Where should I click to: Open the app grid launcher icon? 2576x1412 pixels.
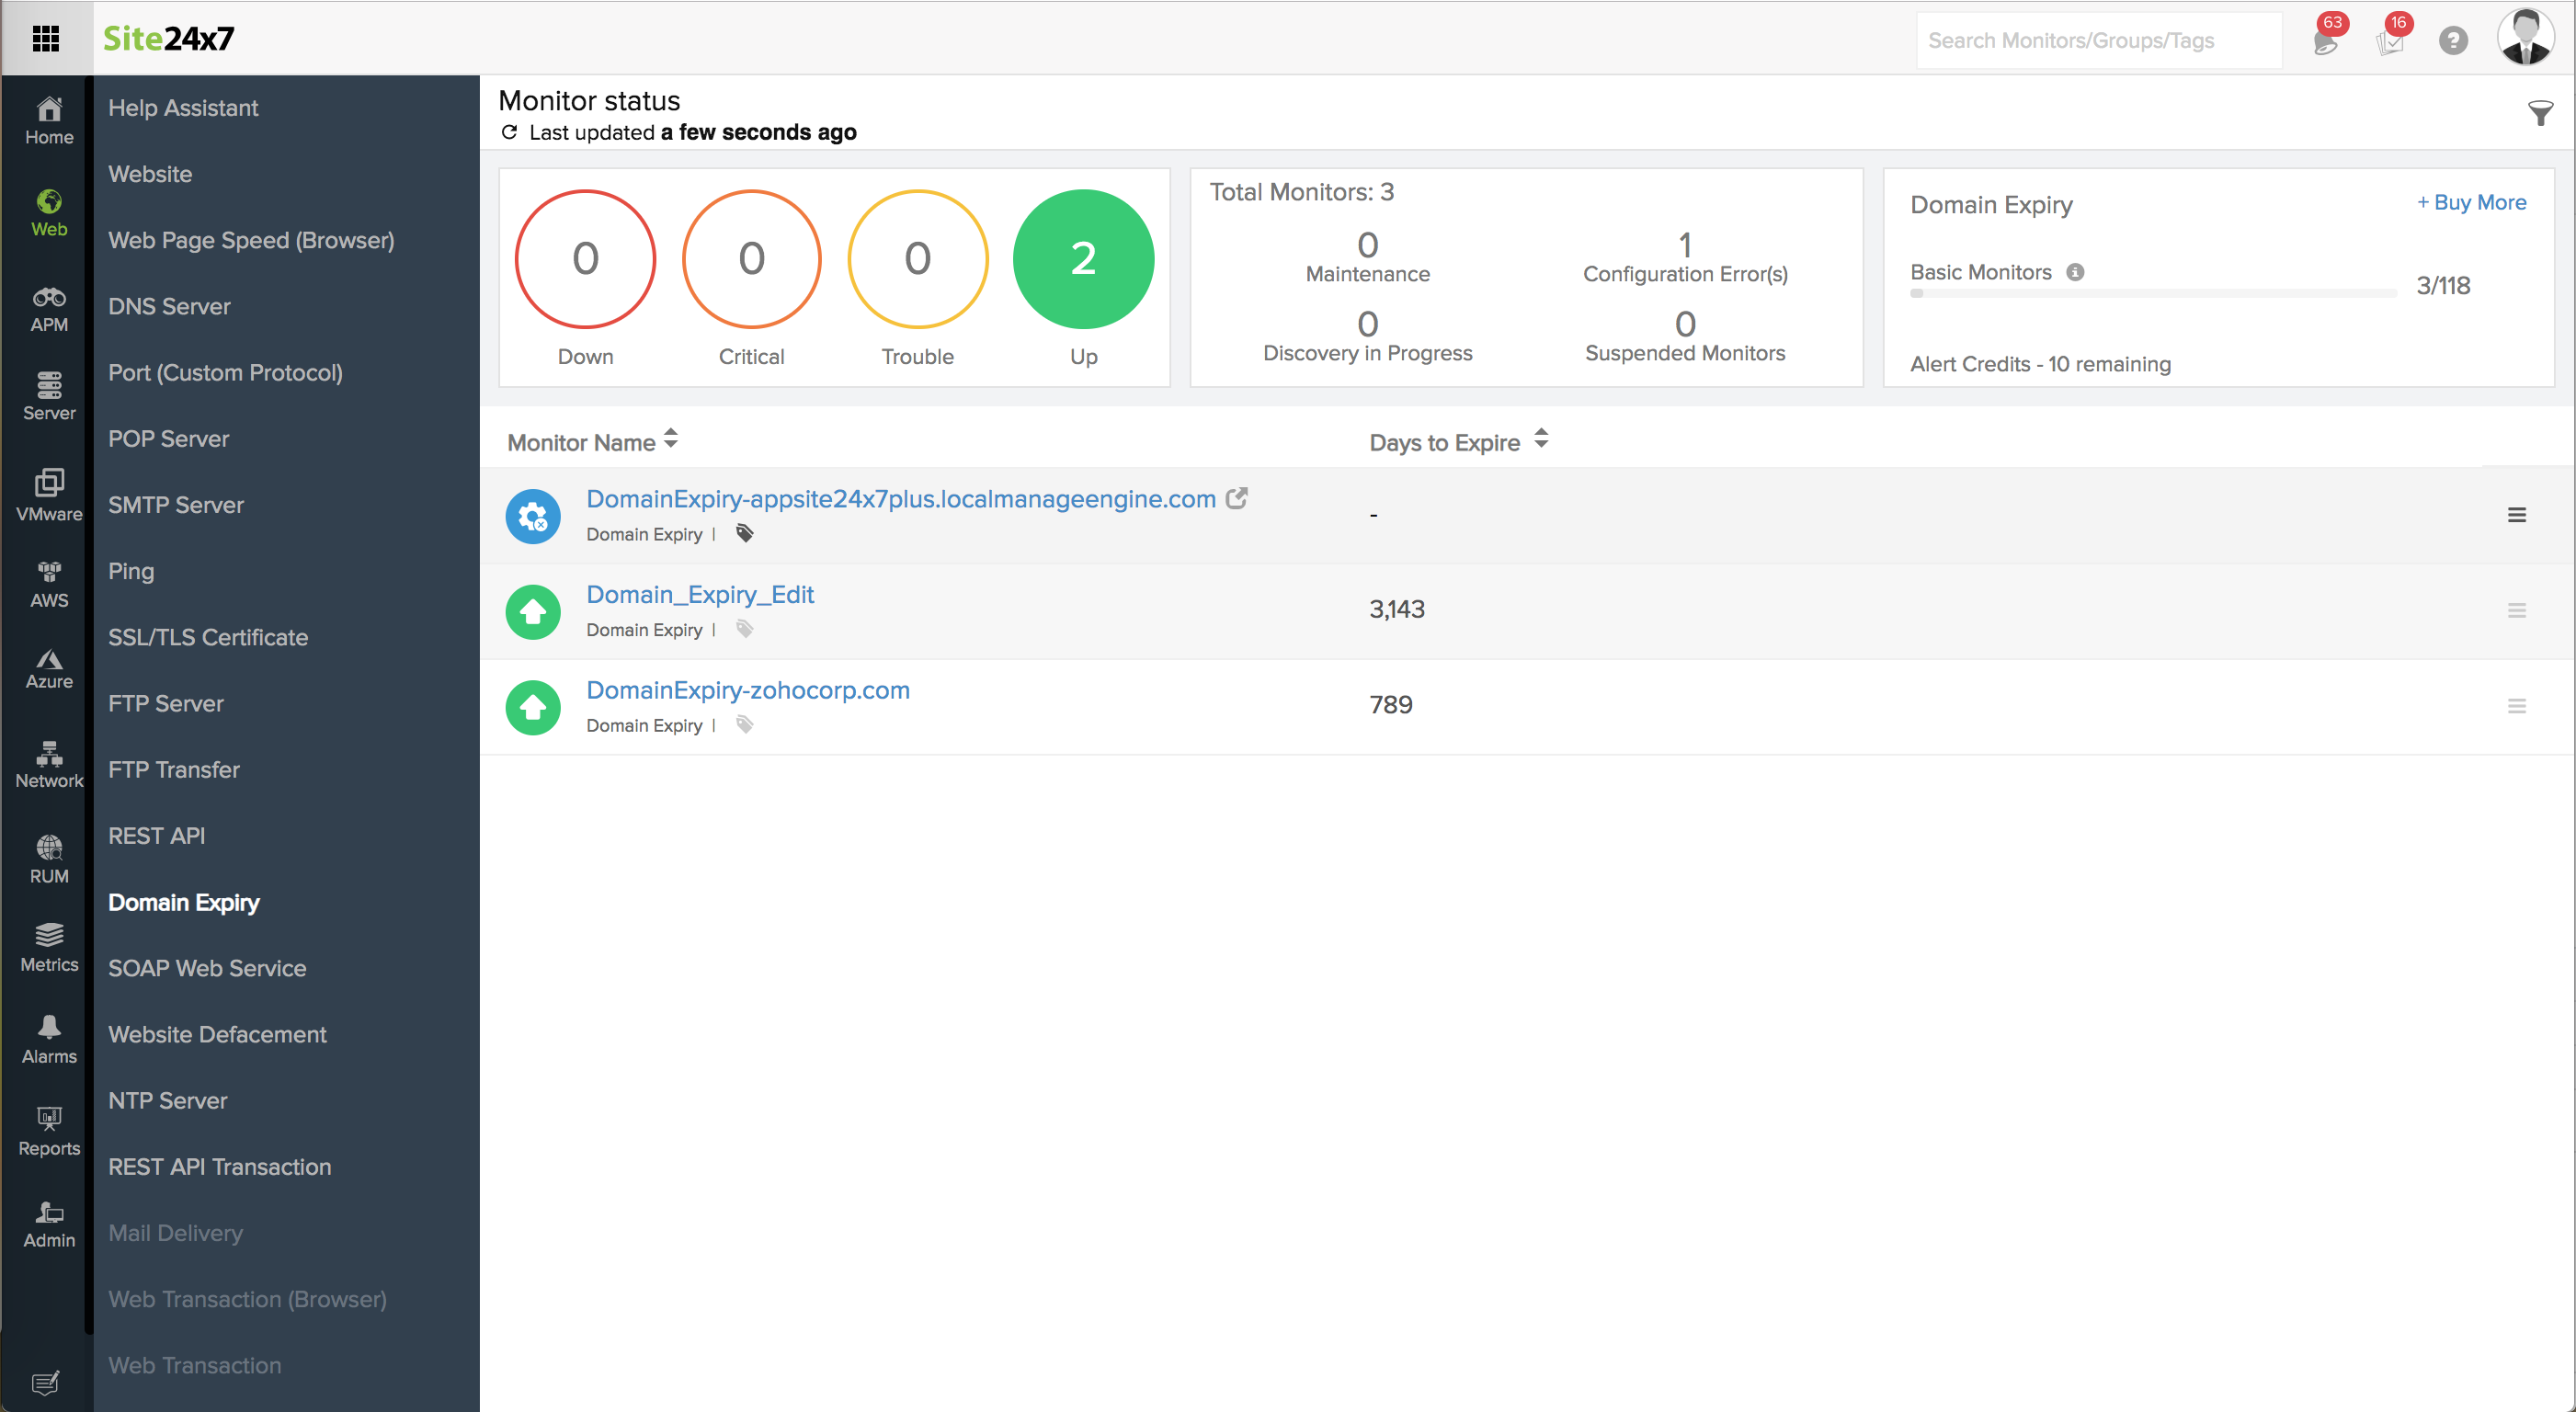click(46, 38)
